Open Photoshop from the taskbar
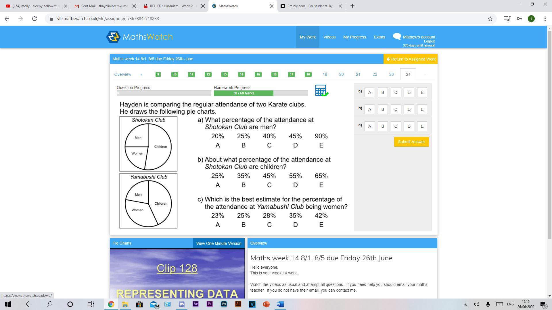Image resolution: width=552 pixels, height=310 pixels. (x=224, y=304)
